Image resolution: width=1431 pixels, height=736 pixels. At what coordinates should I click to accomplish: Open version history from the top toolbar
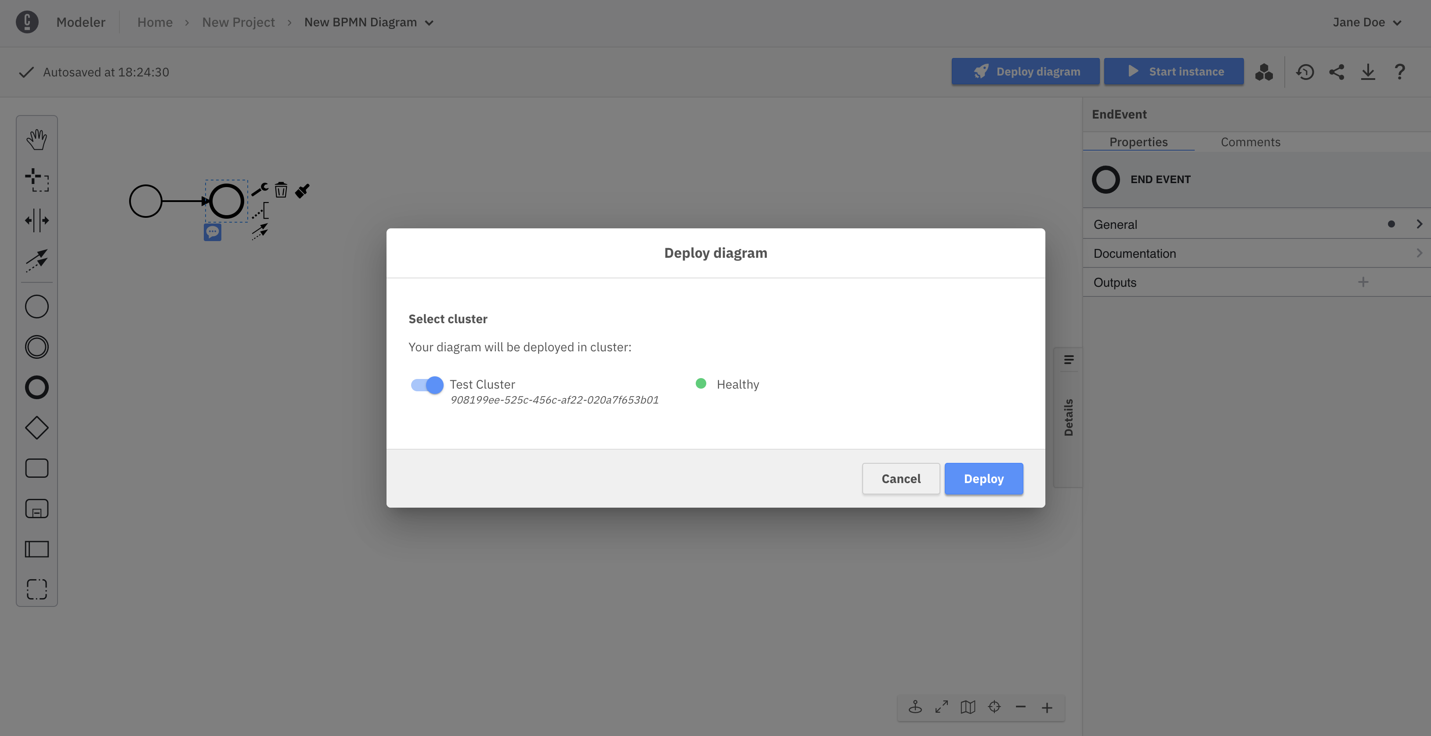pos(1305,71)
